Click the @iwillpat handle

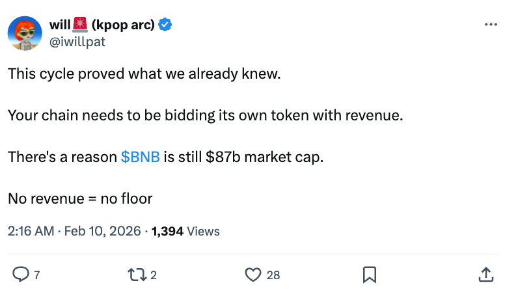click(77, 42)
